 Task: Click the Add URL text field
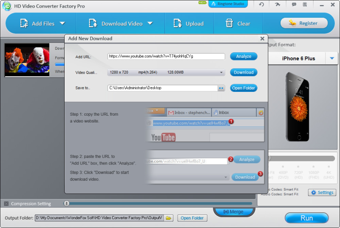coord(166,56)
